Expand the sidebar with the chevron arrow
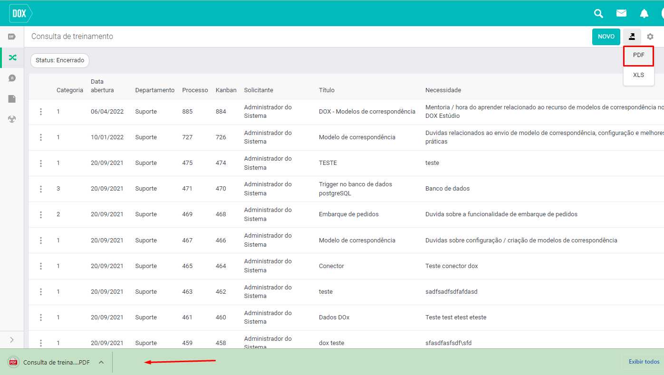The width and height of the screenshot is (664, 375). (12, 339)
